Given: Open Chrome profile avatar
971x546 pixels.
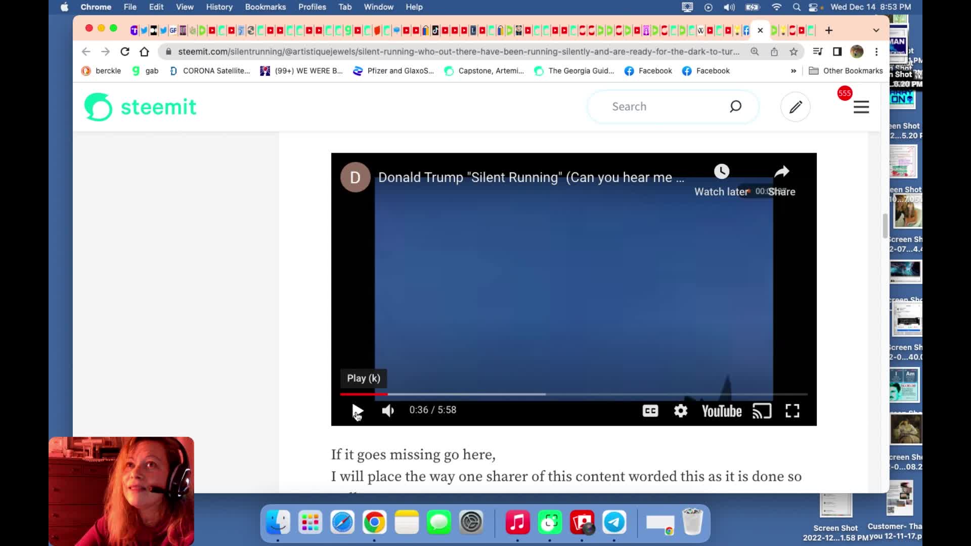Looking at the screenshot, I should 857,52.
